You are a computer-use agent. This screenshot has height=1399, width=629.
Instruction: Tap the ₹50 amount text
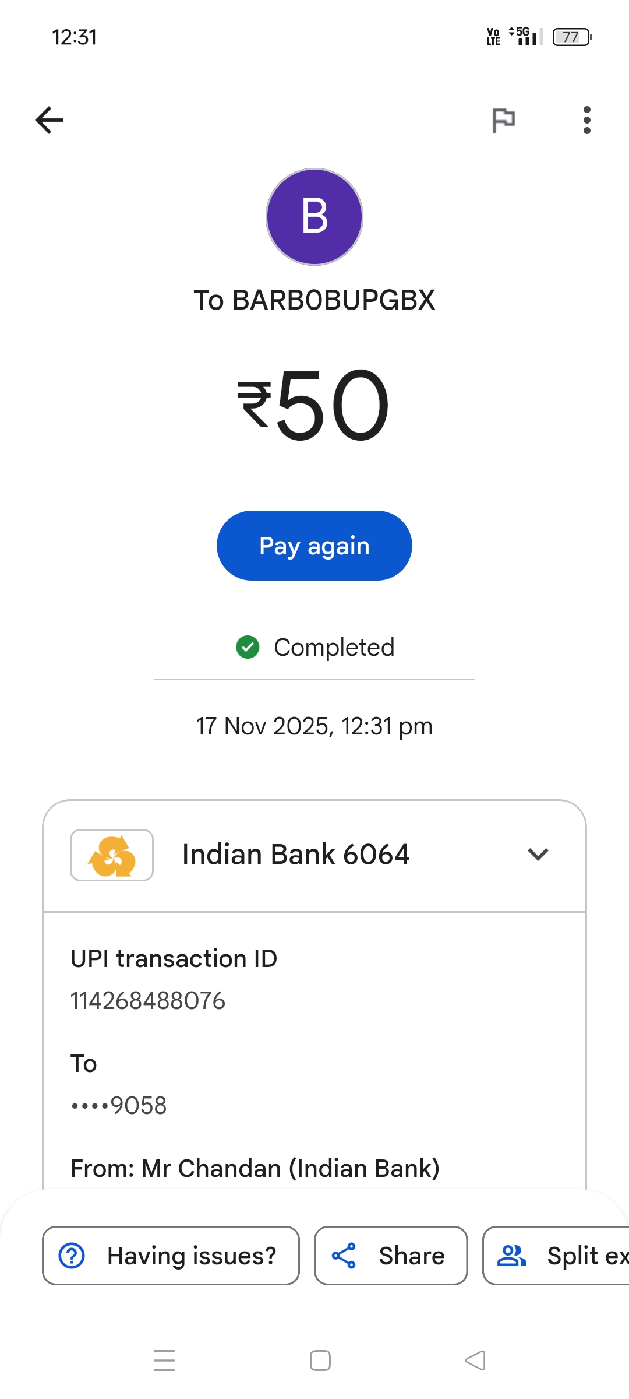click(314, 405)
